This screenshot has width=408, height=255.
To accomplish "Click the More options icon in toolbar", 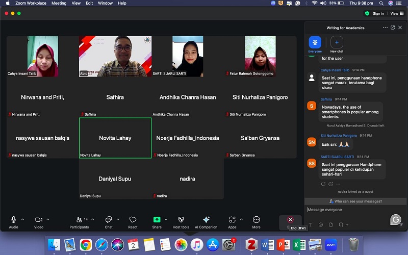I will [x=256, y=220].
